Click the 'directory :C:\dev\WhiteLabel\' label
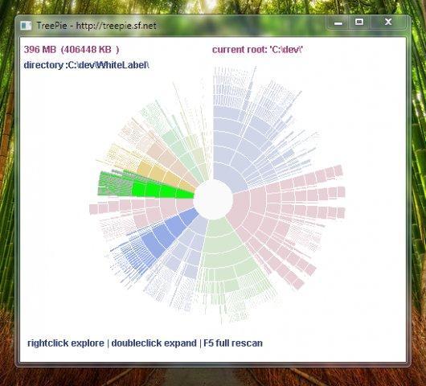The image size is (426, 386). tap(87, 65)
